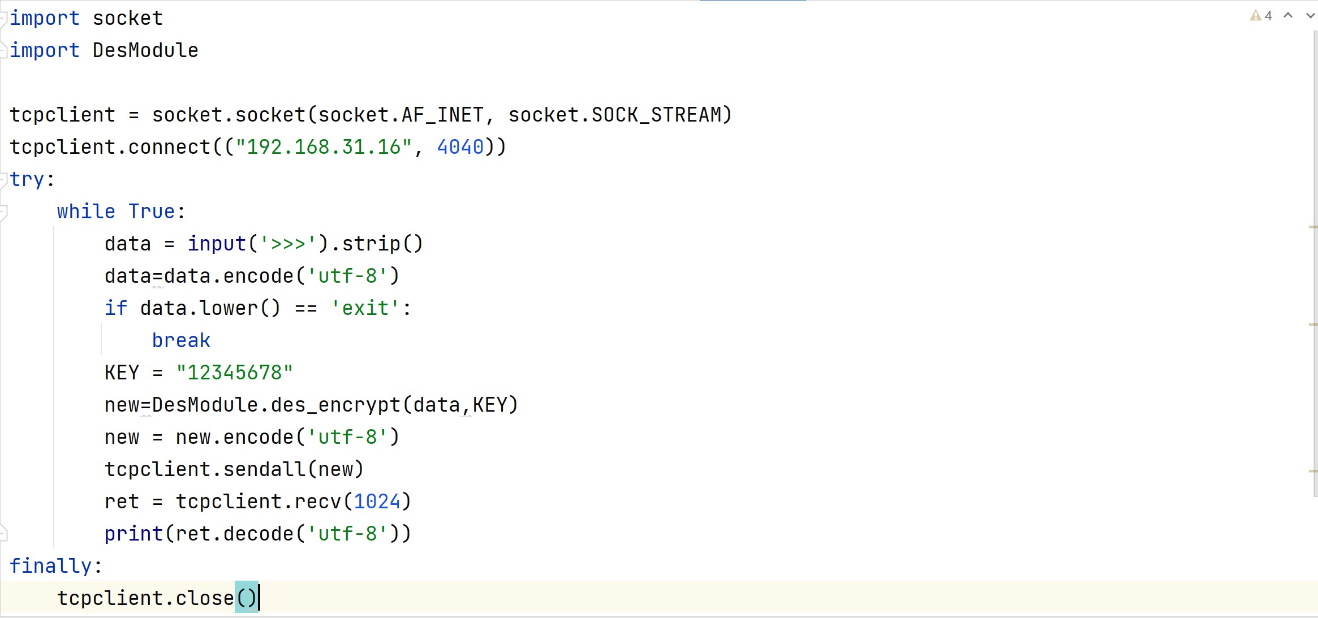1318x618 pixels.
Task: Click the port number 4040
Action: point(460,147)
